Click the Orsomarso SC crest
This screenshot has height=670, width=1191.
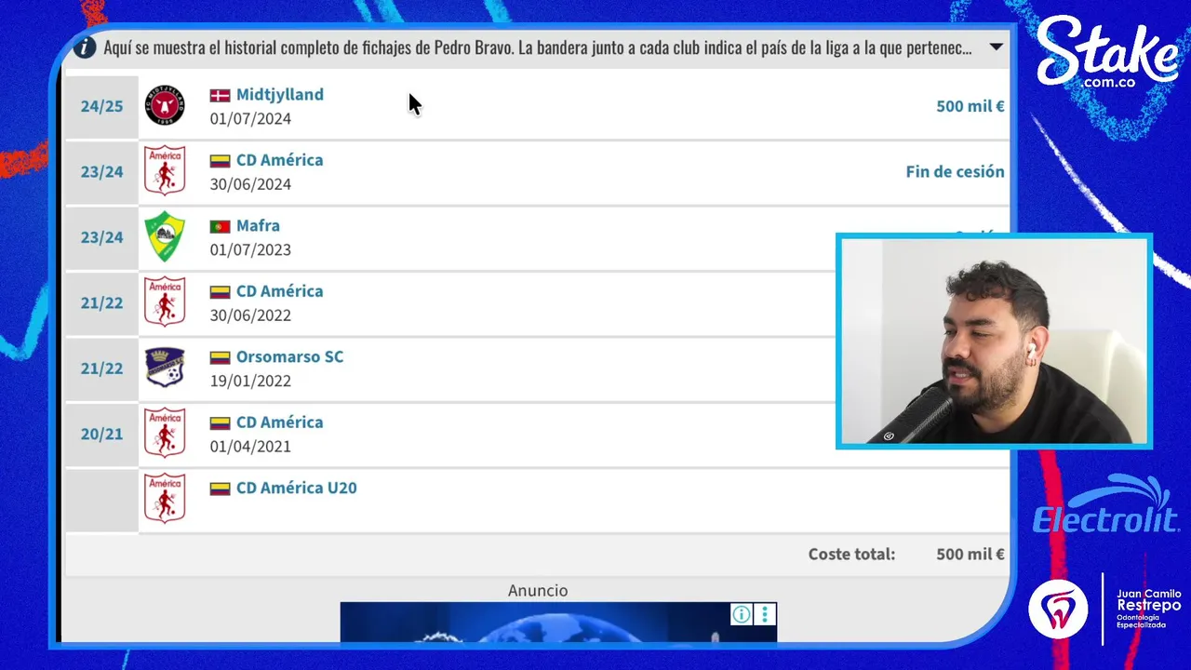pos(165,368)
